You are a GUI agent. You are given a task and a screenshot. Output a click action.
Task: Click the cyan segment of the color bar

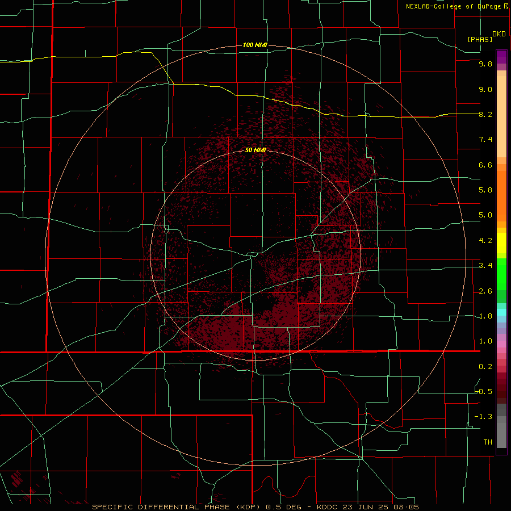point(501,312)
